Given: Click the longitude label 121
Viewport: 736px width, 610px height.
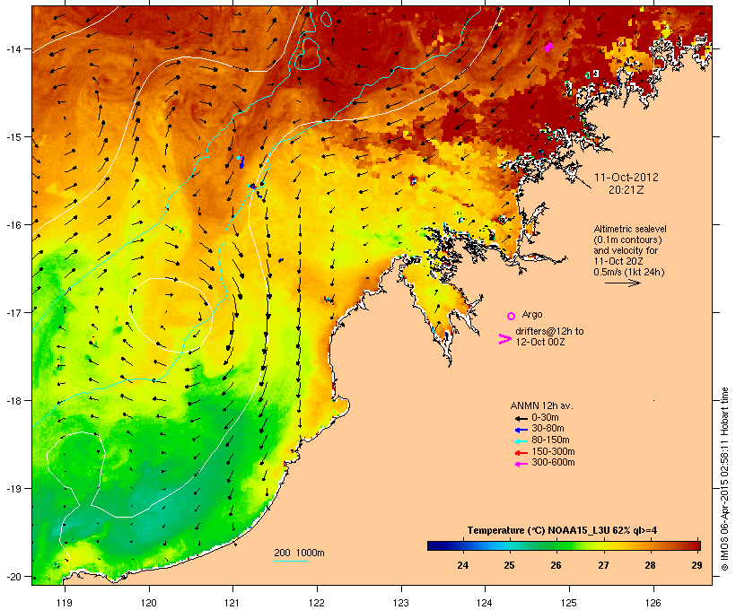Looking at the screenshot, I should [232, 603].
